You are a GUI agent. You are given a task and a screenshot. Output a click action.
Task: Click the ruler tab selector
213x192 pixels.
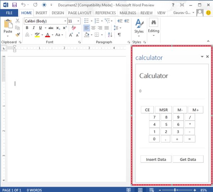tap(4, 48)
